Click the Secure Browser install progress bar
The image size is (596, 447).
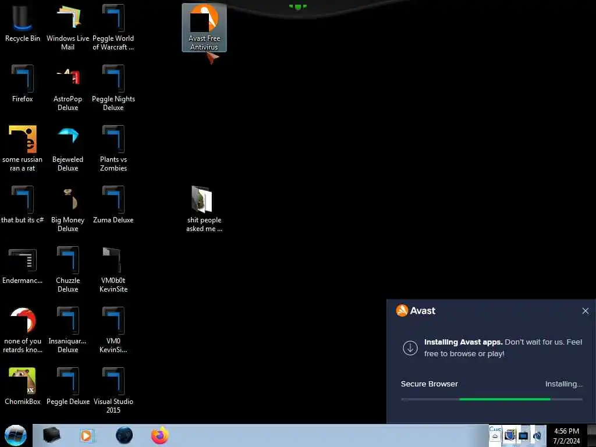(x=491, y=399)
